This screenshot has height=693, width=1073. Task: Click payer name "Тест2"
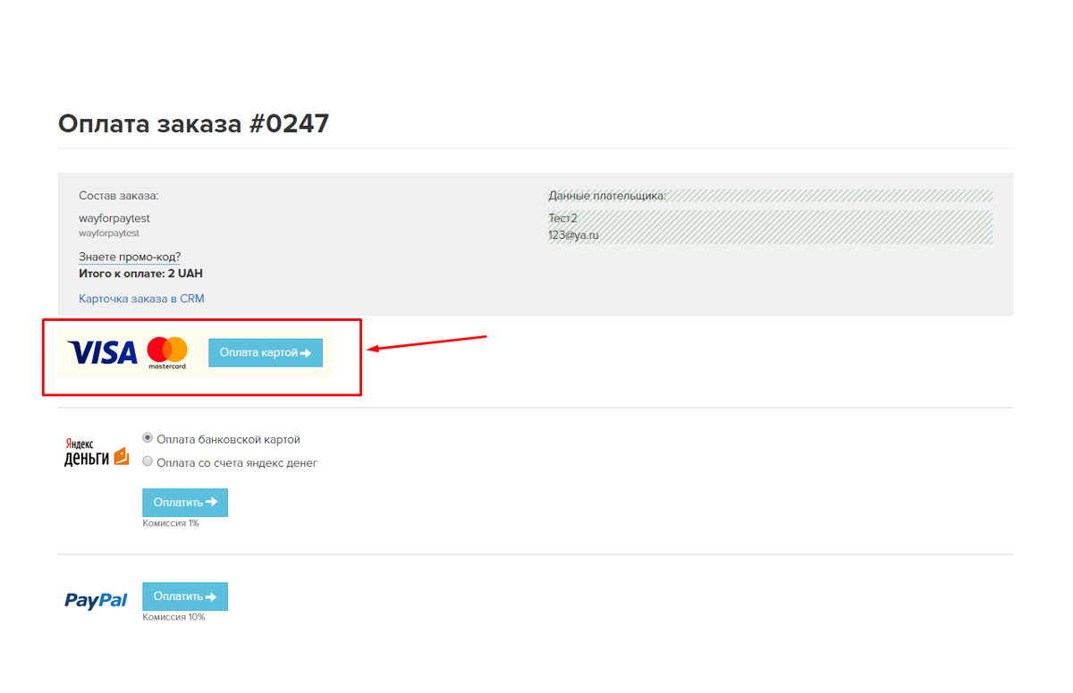pos(562,218)
